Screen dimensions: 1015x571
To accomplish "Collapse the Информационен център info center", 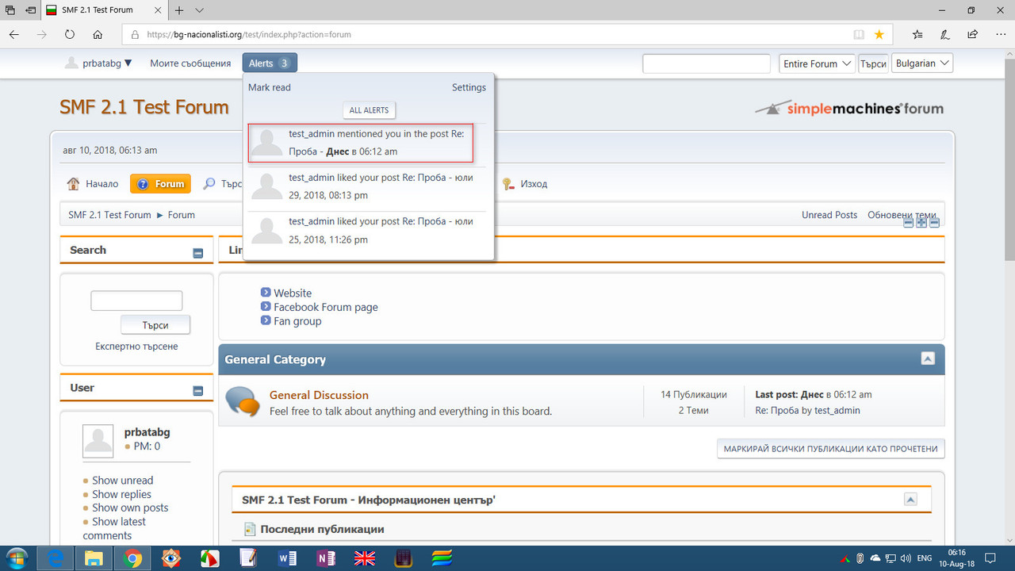I will point(910,500).
